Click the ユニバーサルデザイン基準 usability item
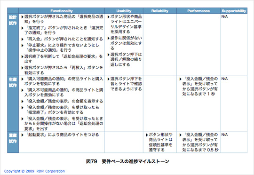 [x=125, y=24]
